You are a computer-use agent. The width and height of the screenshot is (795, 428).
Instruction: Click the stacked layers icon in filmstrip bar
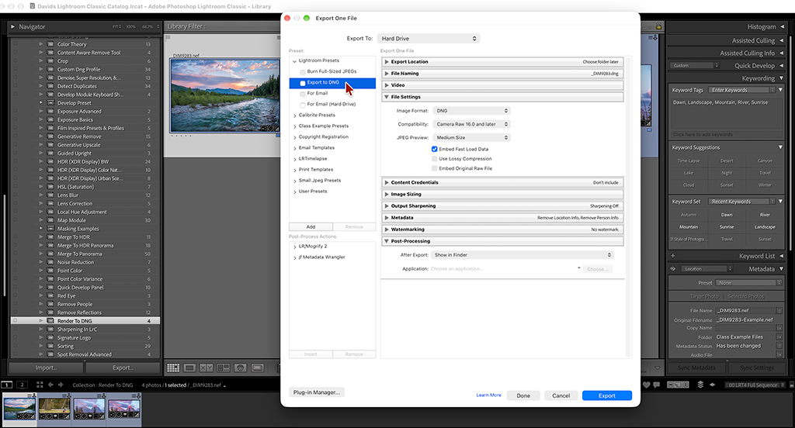click(x=701, y=385)
